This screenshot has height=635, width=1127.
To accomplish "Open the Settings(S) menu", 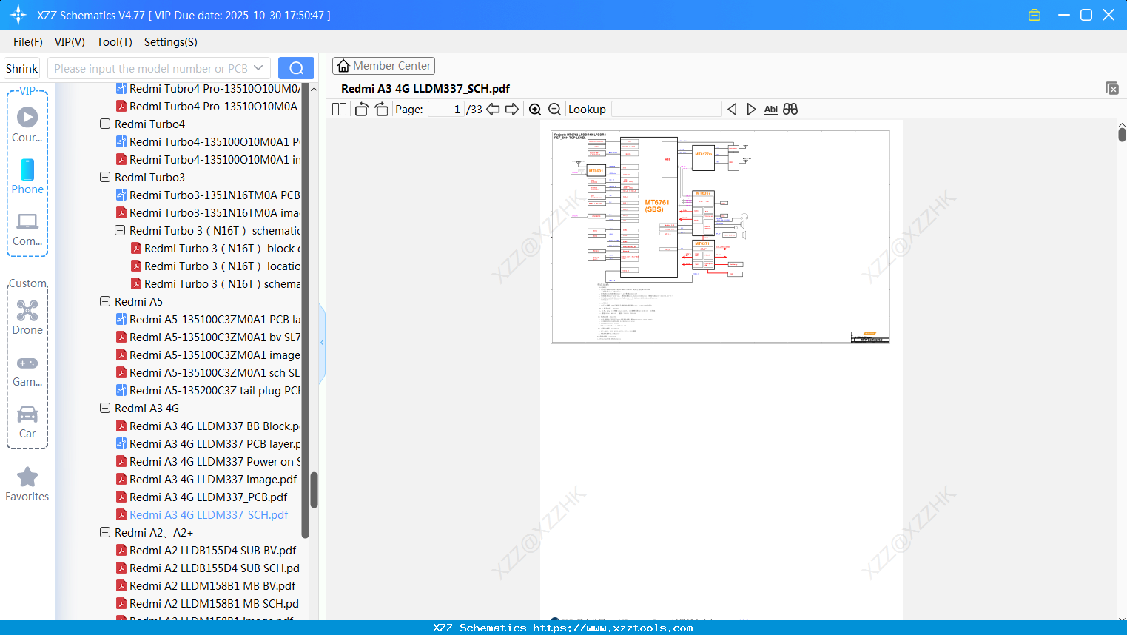I will click(171, 42).
